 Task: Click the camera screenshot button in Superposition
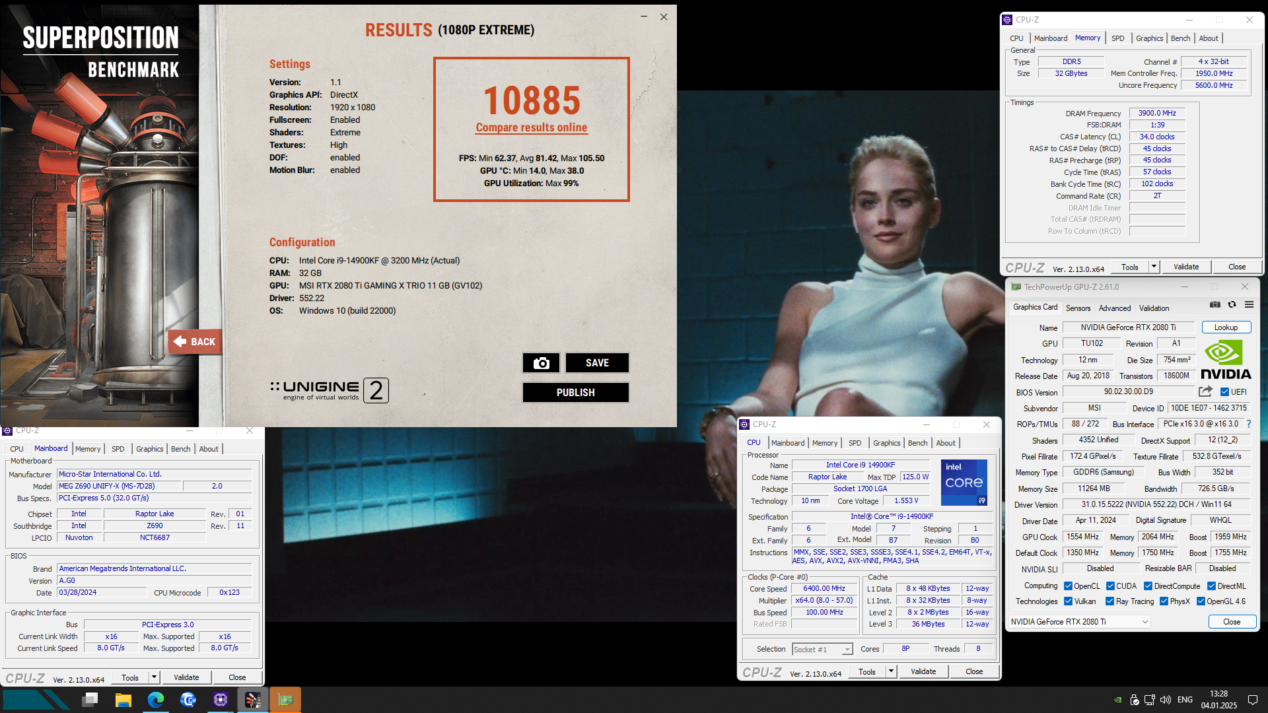[x=541, y=363]
